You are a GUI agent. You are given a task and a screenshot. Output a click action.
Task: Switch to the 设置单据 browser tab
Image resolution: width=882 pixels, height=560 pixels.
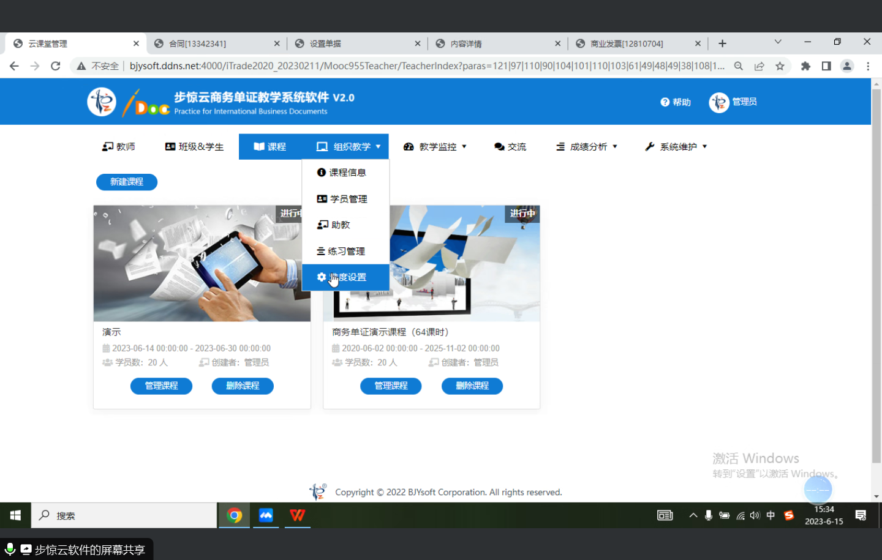356,43
